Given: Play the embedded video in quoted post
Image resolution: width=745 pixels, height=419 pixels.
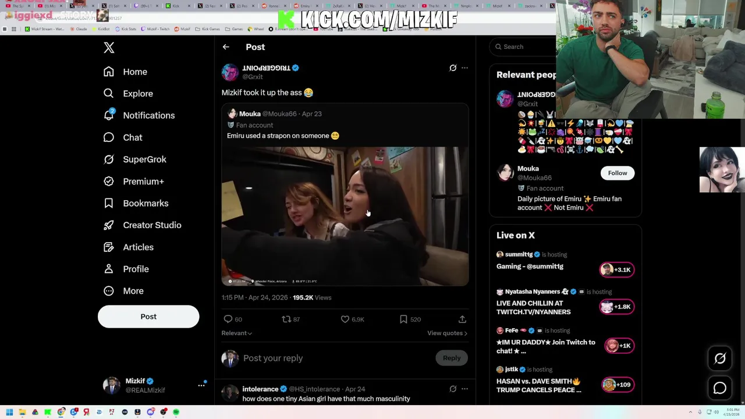Looking at the screenshot, I should (x=345, y=216).
